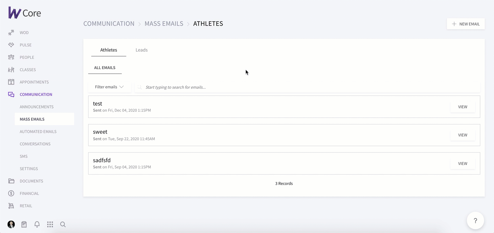Viewport: 494px width, 233px height.
Task: Click the Dec 04, 2020 sent date
Action: 130,110
